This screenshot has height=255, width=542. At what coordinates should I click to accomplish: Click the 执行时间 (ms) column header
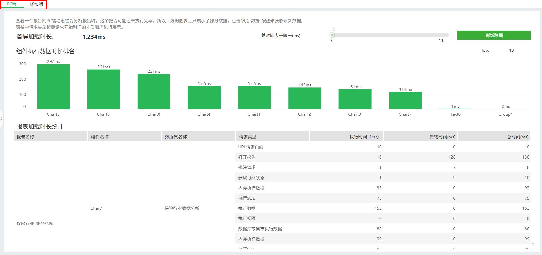[364, 137]
